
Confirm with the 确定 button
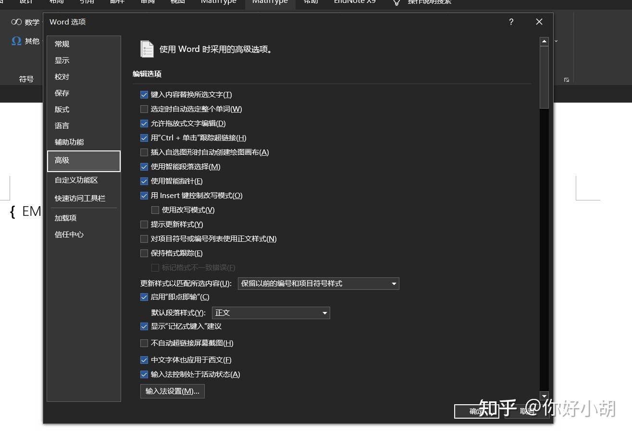pos(477,411)
